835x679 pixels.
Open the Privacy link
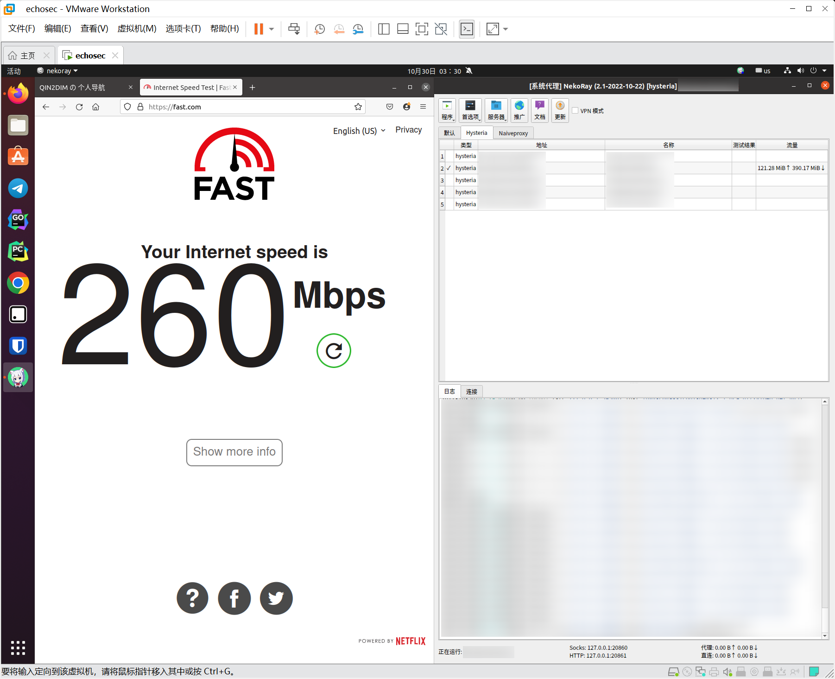pyautogui.click(x=408, y=130)
